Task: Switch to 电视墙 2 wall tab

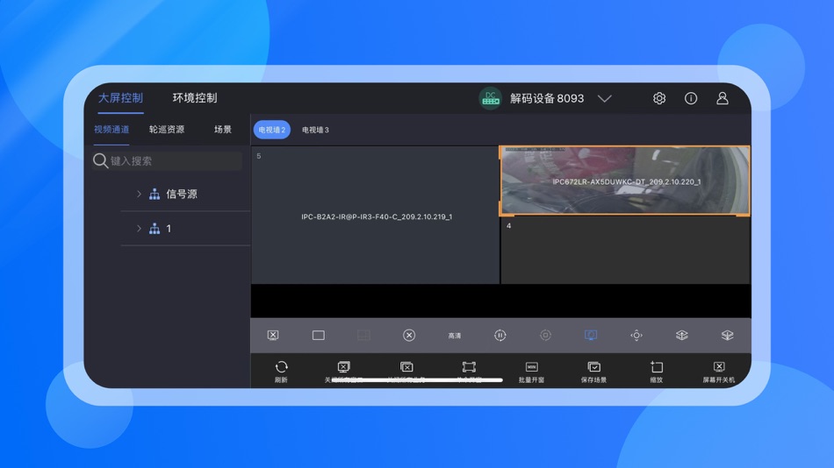Action: pos(272,130)
